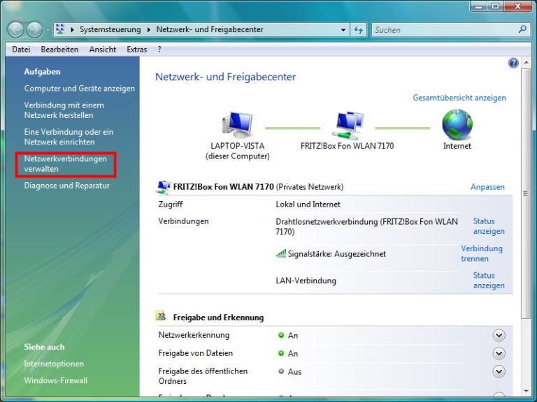Open the recent pages dropdown beside Forward button
Screen dimensions: 537x402
[48, 30]
